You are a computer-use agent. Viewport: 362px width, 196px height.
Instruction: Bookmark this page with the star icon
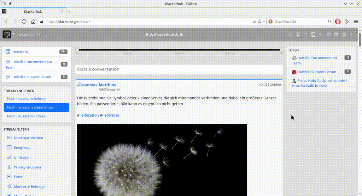(259, 22)
